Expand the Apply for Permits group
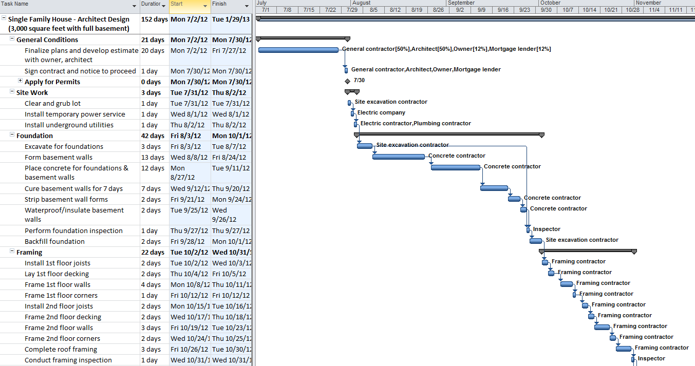The image size is (695, 366). click(20, 81)
